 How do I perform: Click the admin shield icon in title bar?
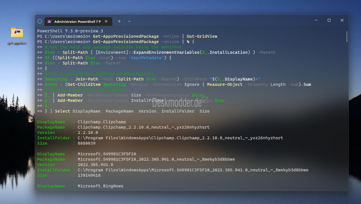pyautogui.click(x=40, y=21)
